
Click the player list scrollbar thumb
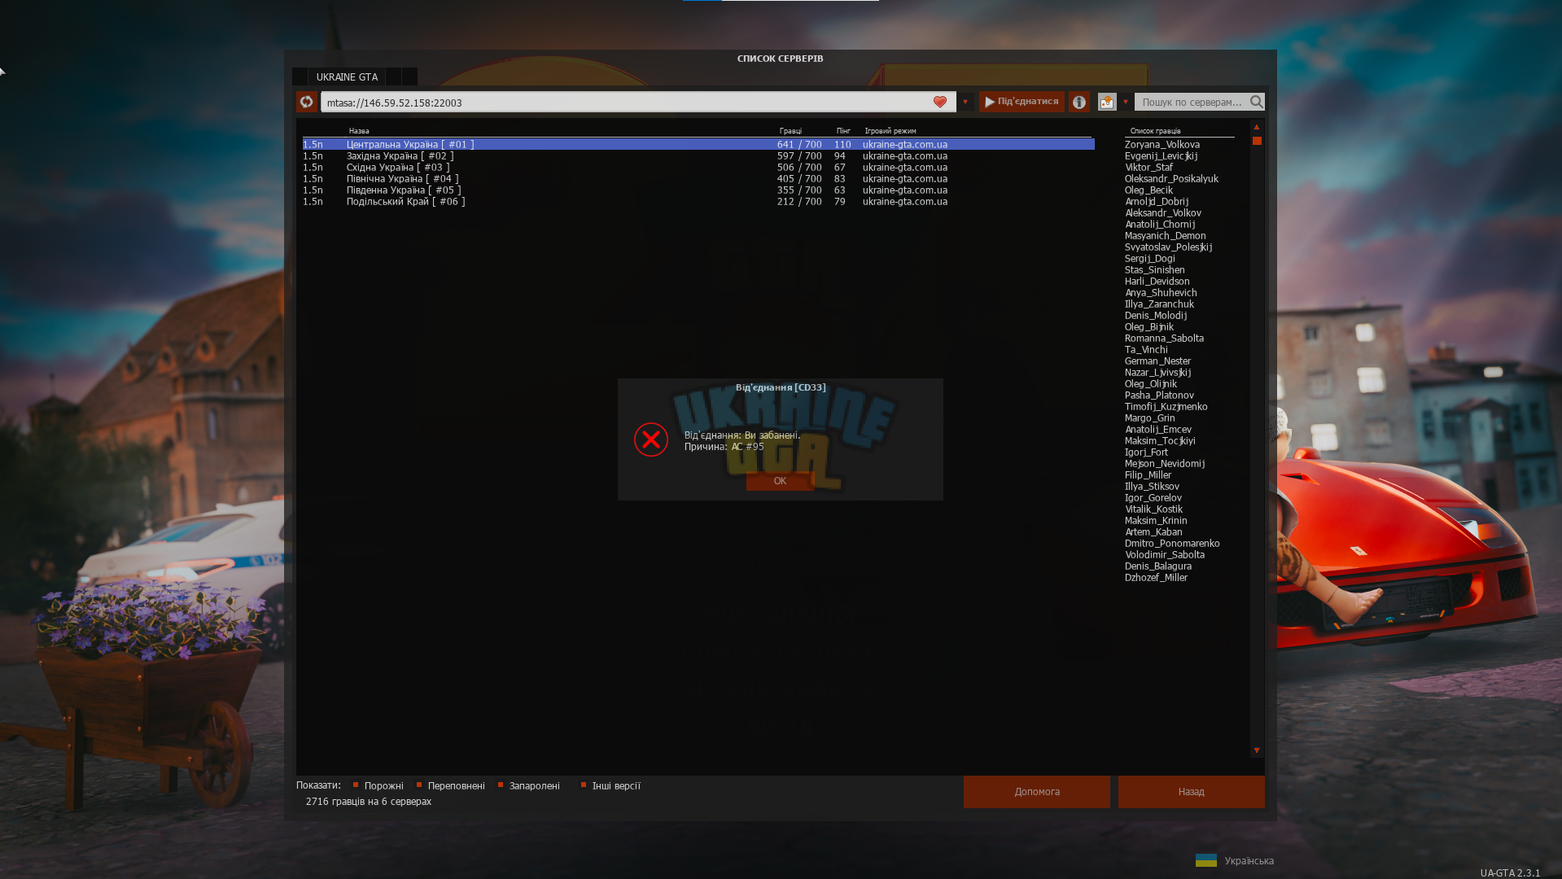click(1257, 141)
